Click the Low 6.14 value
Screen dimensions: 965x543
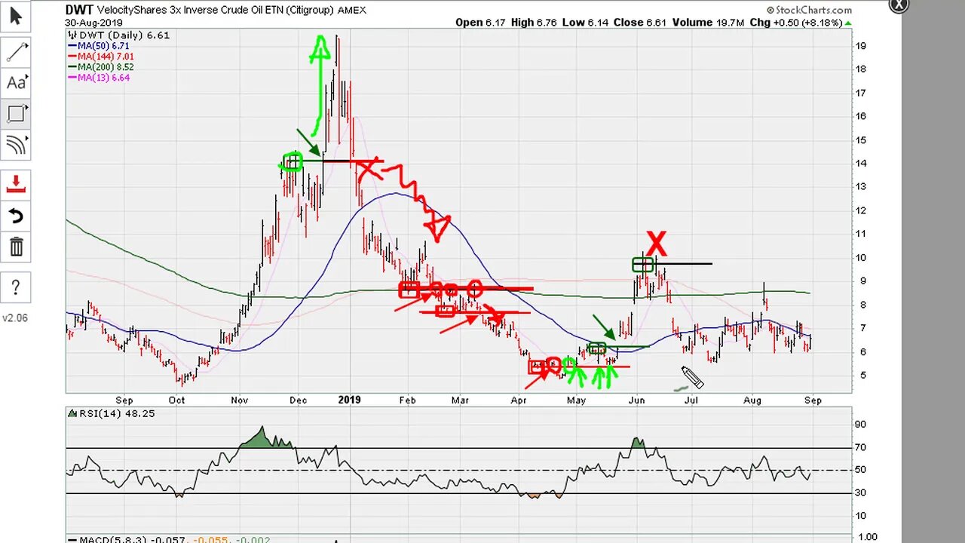click(x=585, y=23)
